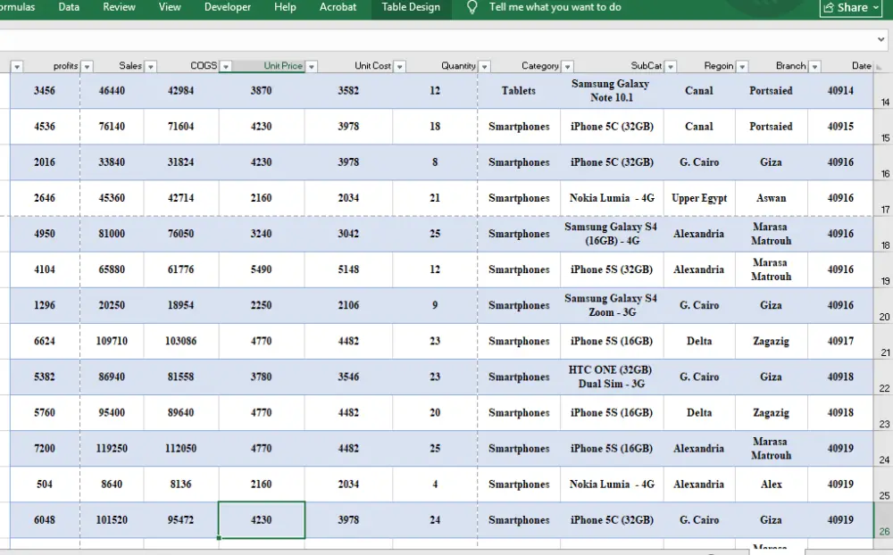Click date cell 40917
Screen dimensions: 893x555
840,341
